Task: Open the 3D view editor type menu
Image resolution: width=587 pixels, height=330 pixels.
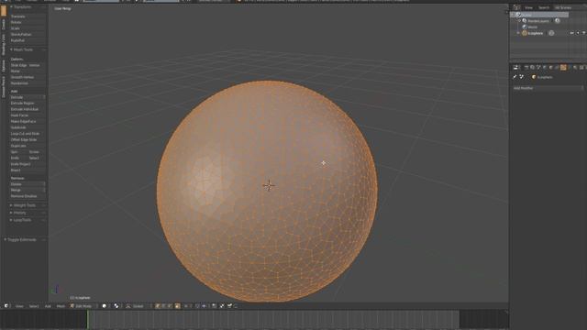Action: tap(6, 305)
